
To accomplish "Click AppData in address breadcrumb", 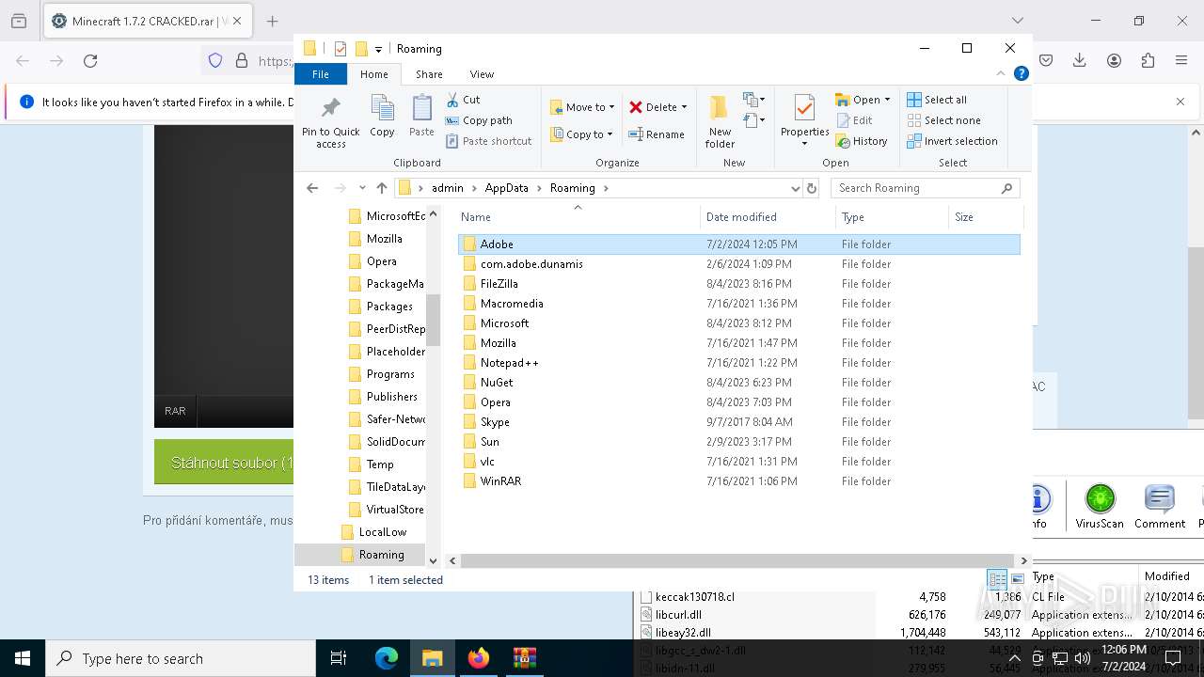I will click(x=506, y=188).
